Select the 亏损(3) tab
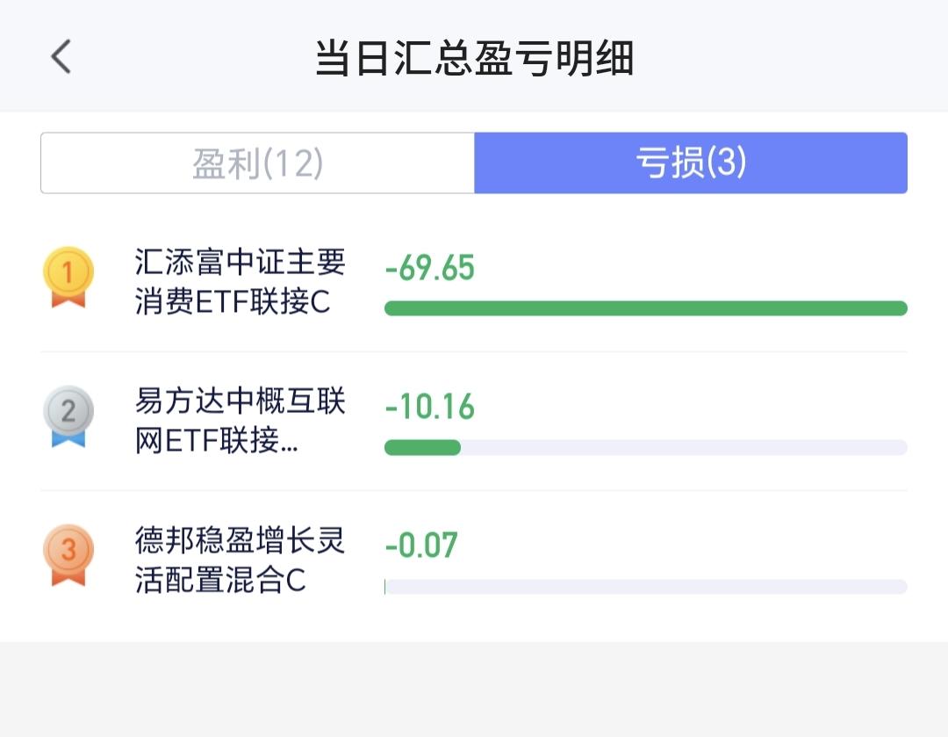Image resolution: width=948 pixels, height=737 pixels. click(690, 163)
